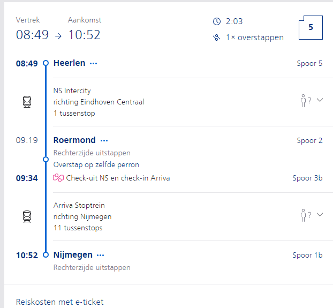Click the clock icon beside travel time 2:03
This screenshot has width=333, height=308.
pos(217,21)
